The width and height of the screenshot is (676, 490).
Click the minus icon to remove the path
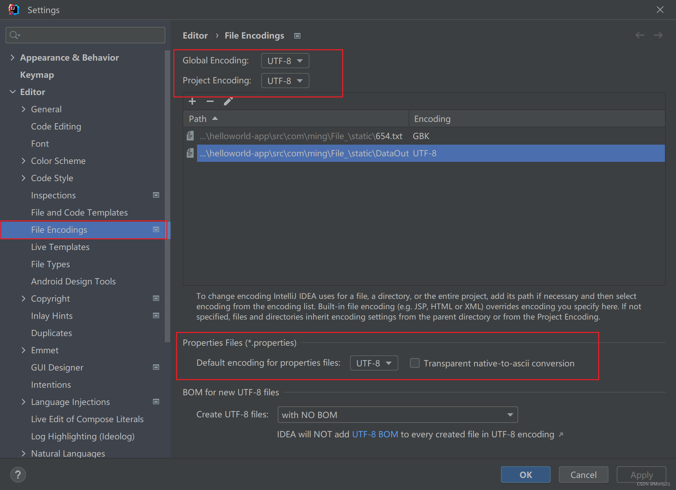click(210, 101)
